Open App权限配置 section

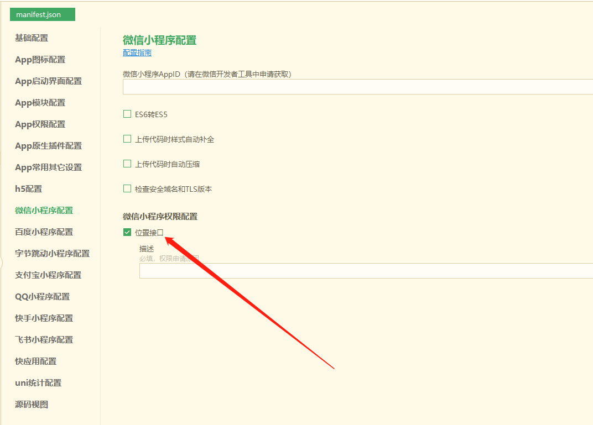(x=40, y=124)
